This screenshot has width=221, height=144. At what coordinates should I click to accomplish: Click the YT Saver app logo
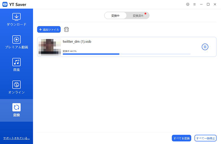point(5,4)
